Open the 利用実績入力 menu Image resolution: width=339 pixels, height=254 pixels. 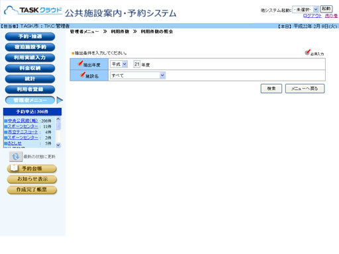[x=30, y=58]
